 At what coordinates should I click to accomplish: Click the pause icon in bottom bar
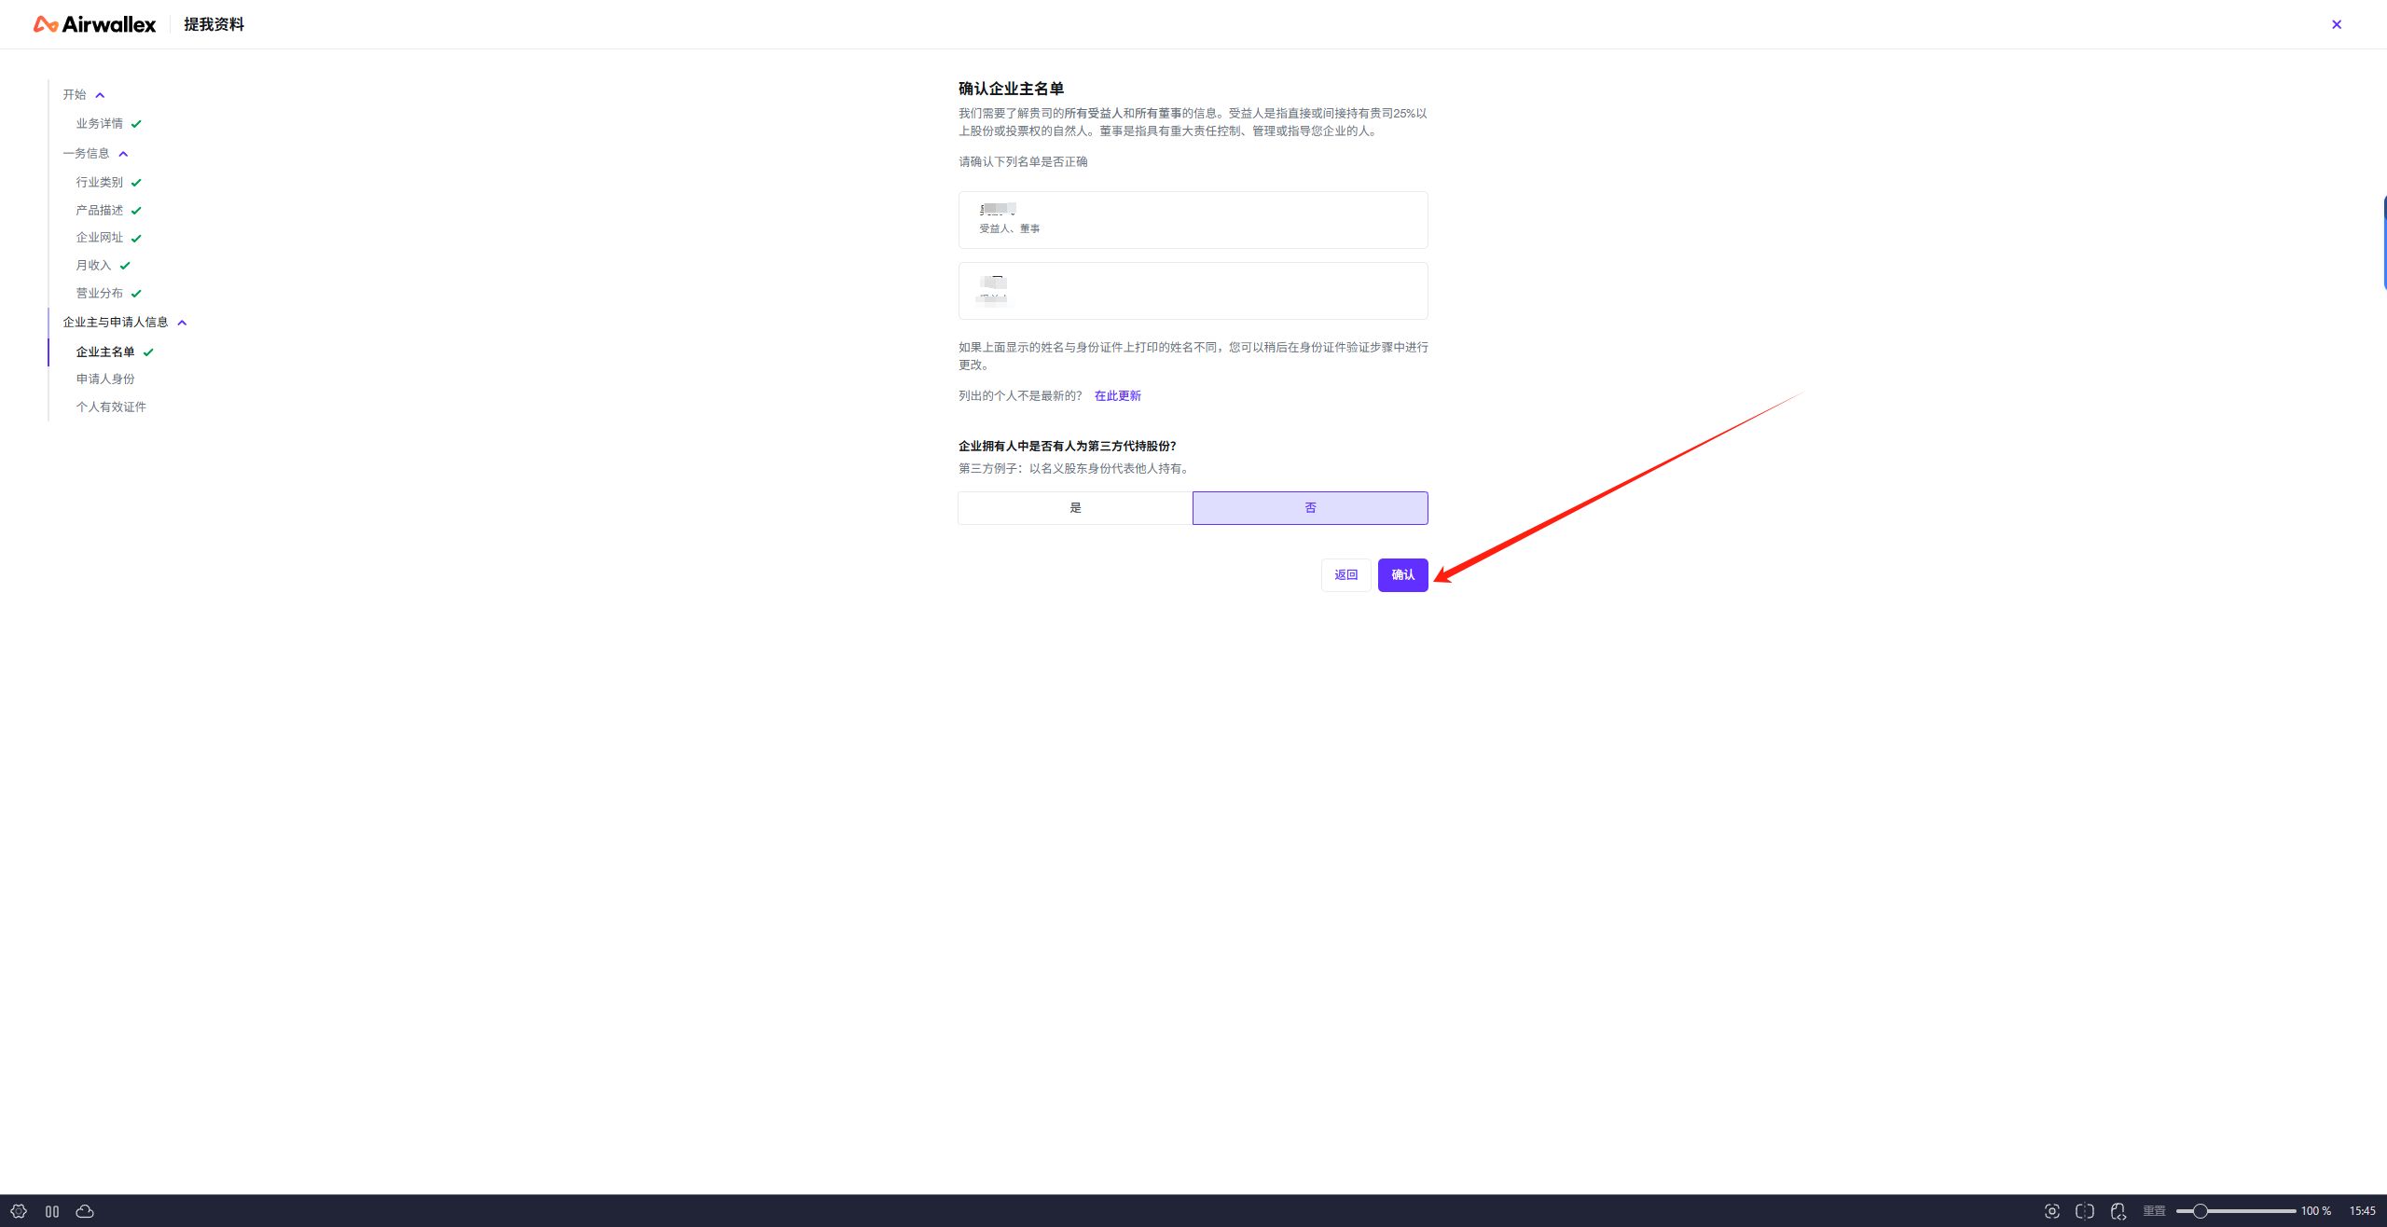pos(52,1211)
